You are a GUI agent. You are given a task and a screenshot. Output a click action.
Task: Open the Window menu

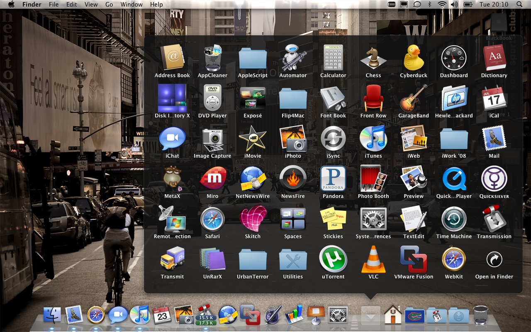click(132, 5)
